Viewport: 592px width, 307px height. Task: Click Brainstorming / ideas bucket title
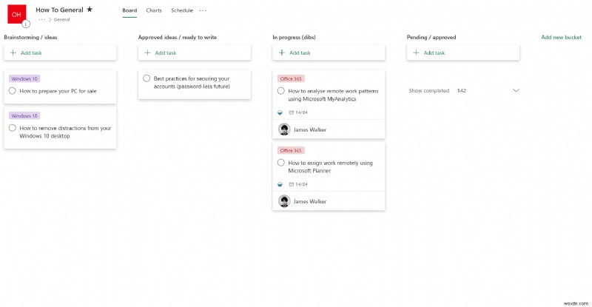(30, 37)
